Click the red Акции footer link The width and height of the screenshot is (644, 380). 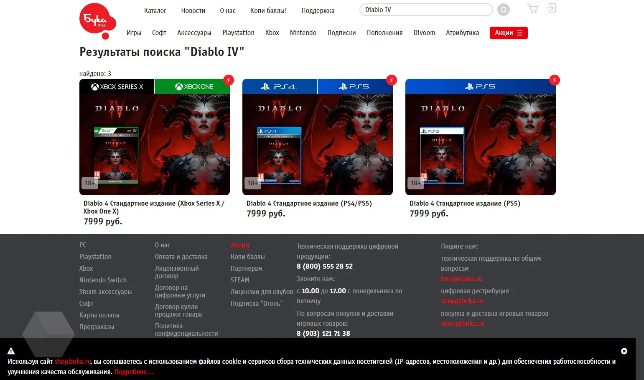click(x=239, y=245)
